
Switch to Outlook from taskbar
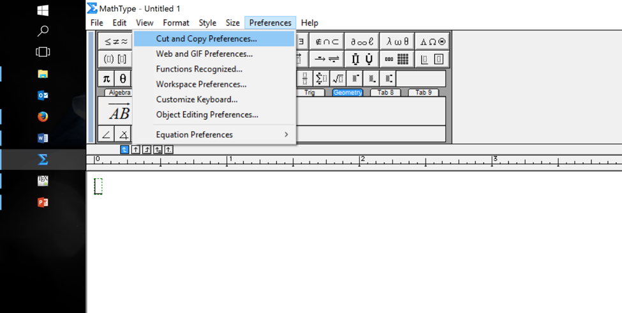[43, 95]
